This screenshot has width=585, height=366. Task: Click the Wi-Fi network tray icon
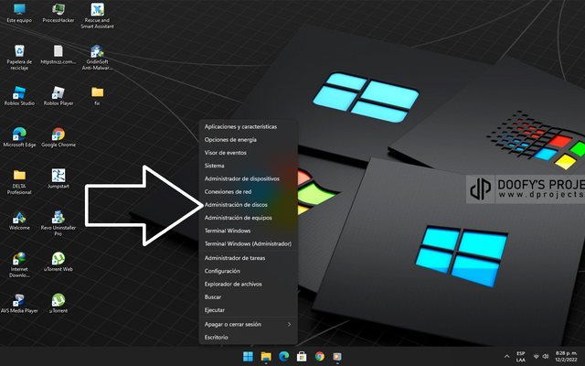point(537,356)
